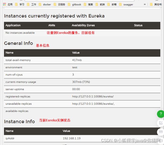
Task: Click the available-replicas row name
Action: pyautogui.click(x=17, y=111)
